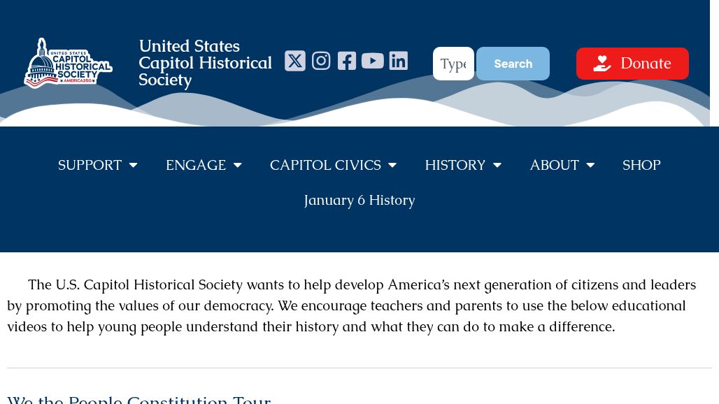Expand the ENGAGE menu arrow
The width and height of the screenshot is (719, 404).
(238, 166)
